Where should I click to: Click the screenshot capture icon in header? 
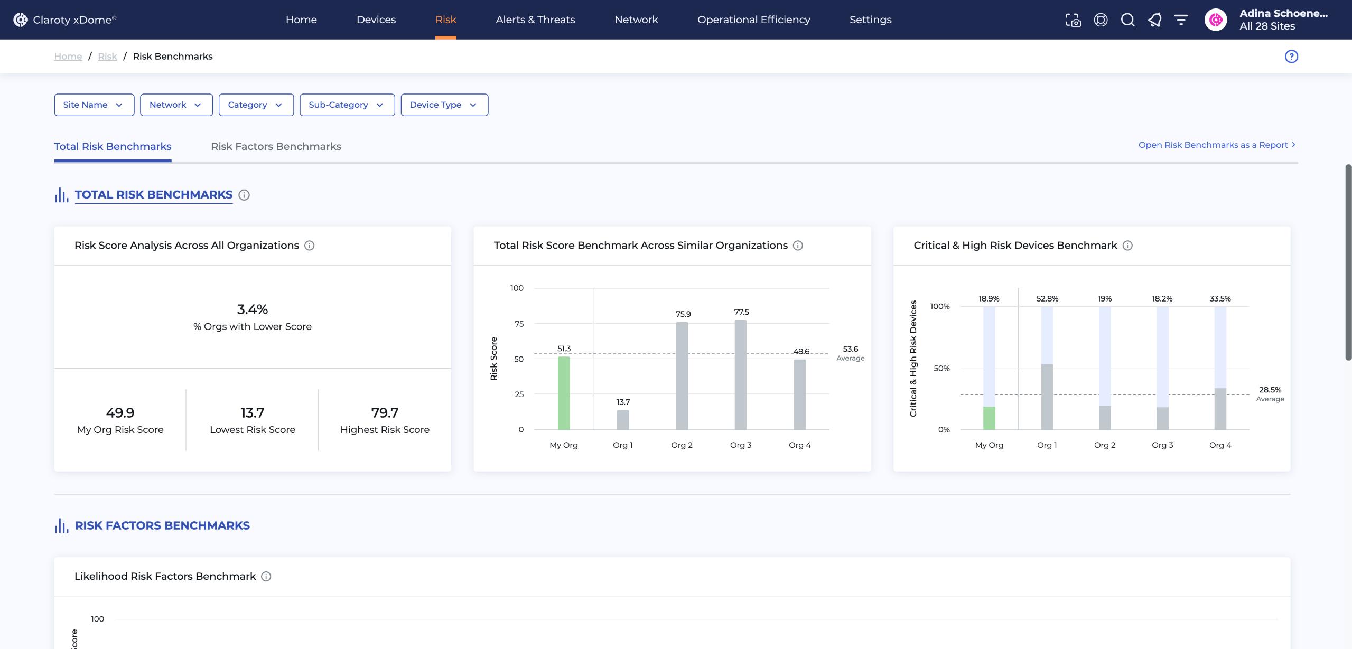coord(1073,20)
